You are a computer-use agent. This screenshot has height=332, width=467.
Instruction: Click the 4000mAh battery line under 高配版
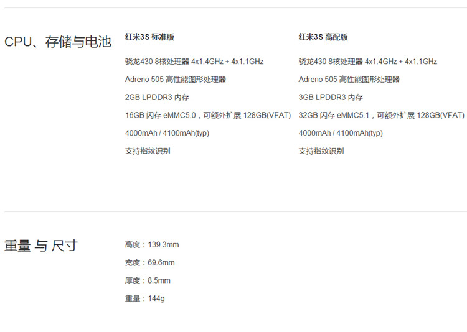point(340,133)
